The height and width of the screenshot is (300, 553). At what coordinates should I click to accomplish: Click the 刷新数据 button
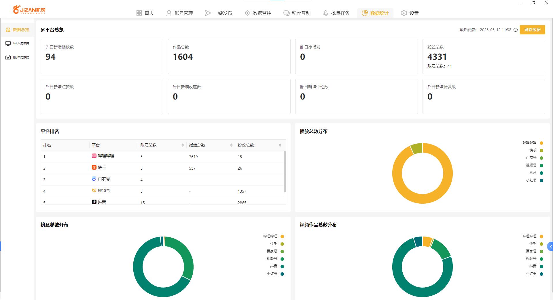pyautogui.click(x=532, y=30)
